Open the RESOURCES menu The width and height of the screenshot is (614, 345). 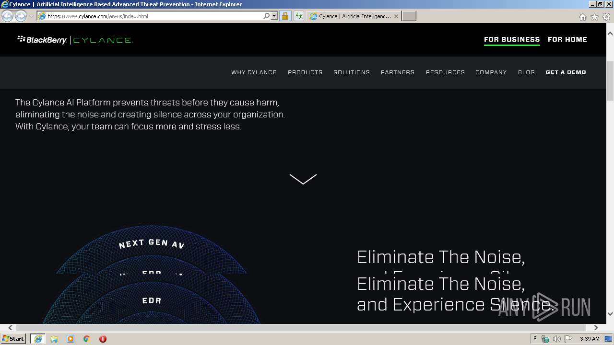pyautogui.click(x=445, y=72)
